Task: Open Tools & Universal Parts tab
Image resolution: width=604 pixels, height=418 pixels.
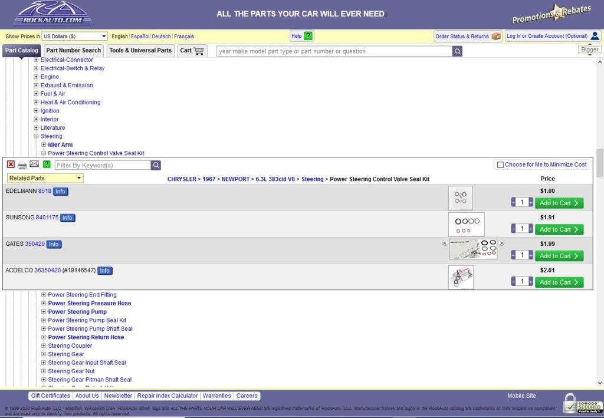Action: click(x=140, y=51)
